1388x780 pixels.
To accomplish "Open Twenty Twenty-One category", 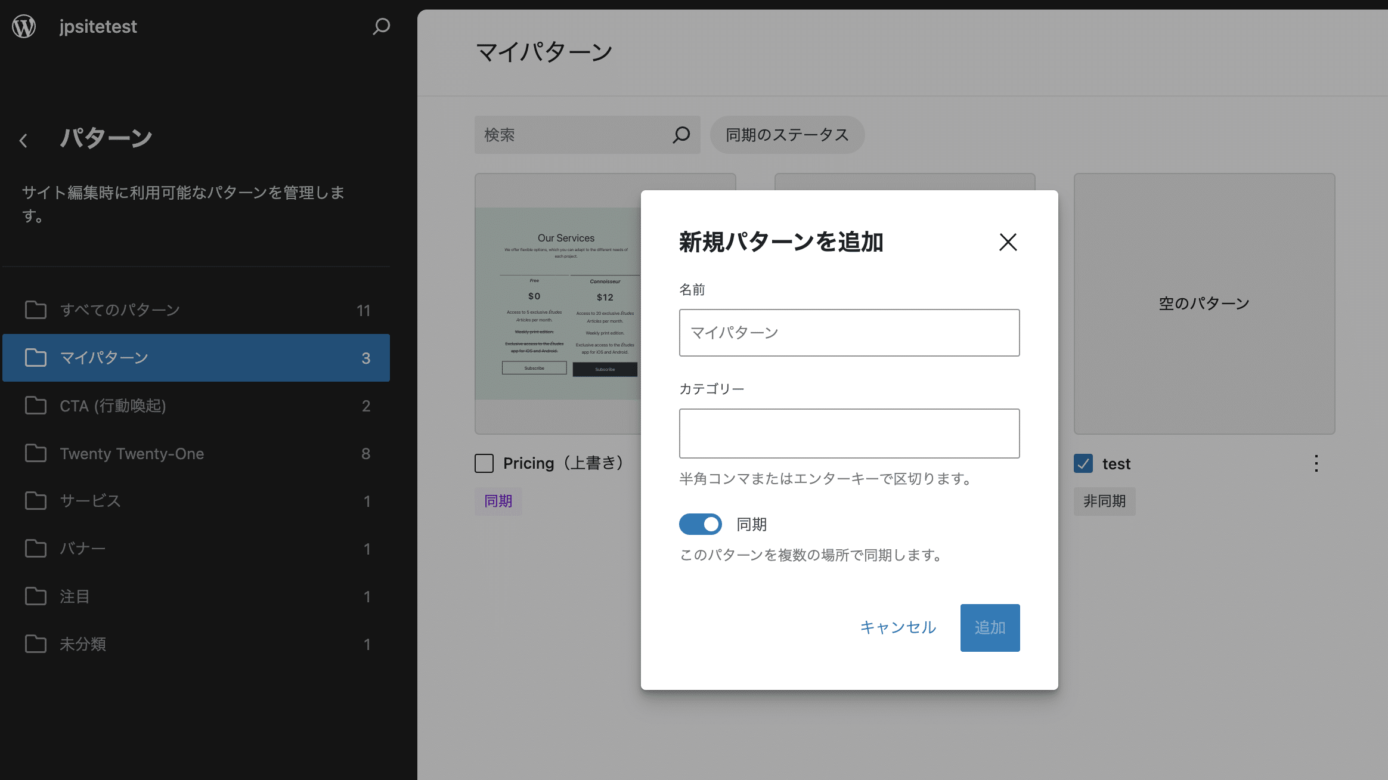I will (196, 453).
